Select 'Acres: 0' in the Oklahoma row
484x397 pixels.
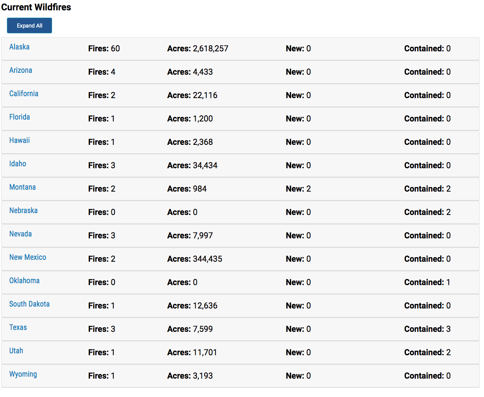point(182,282)
